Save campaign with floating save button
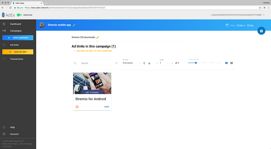This screenshot has height=149, width=271. tap(261, 31)
